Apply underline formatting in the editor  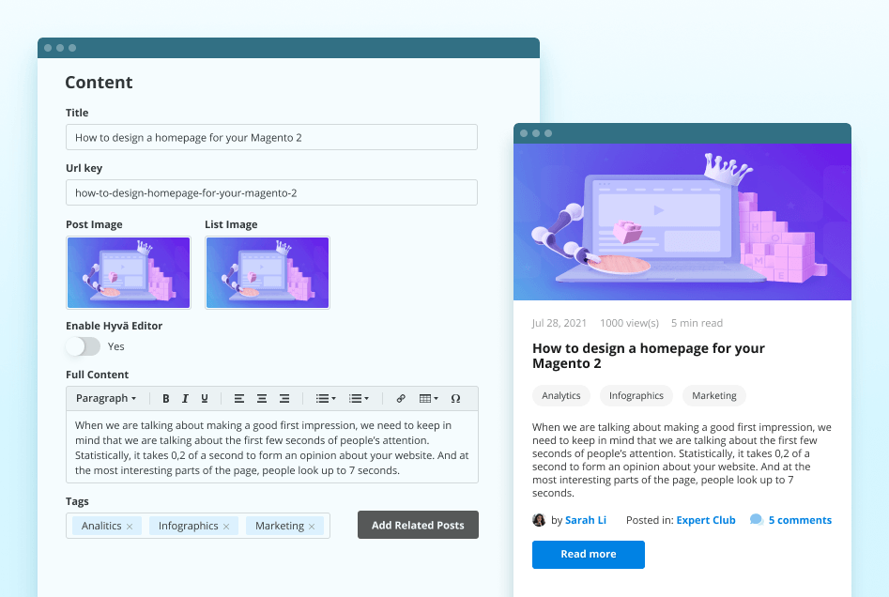pos(205,398)
